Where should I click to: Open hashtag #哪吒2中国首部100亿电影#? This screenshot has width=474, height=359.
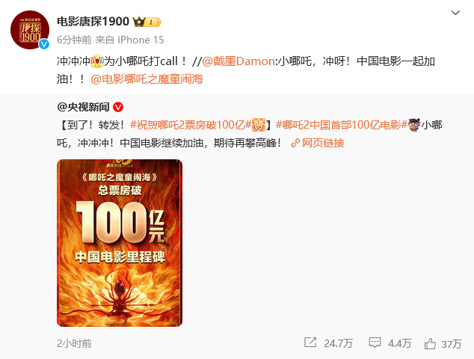click(x=342, y=125)
